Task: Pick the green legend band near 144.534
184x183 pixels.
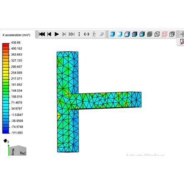Action: tap(5, 90)
